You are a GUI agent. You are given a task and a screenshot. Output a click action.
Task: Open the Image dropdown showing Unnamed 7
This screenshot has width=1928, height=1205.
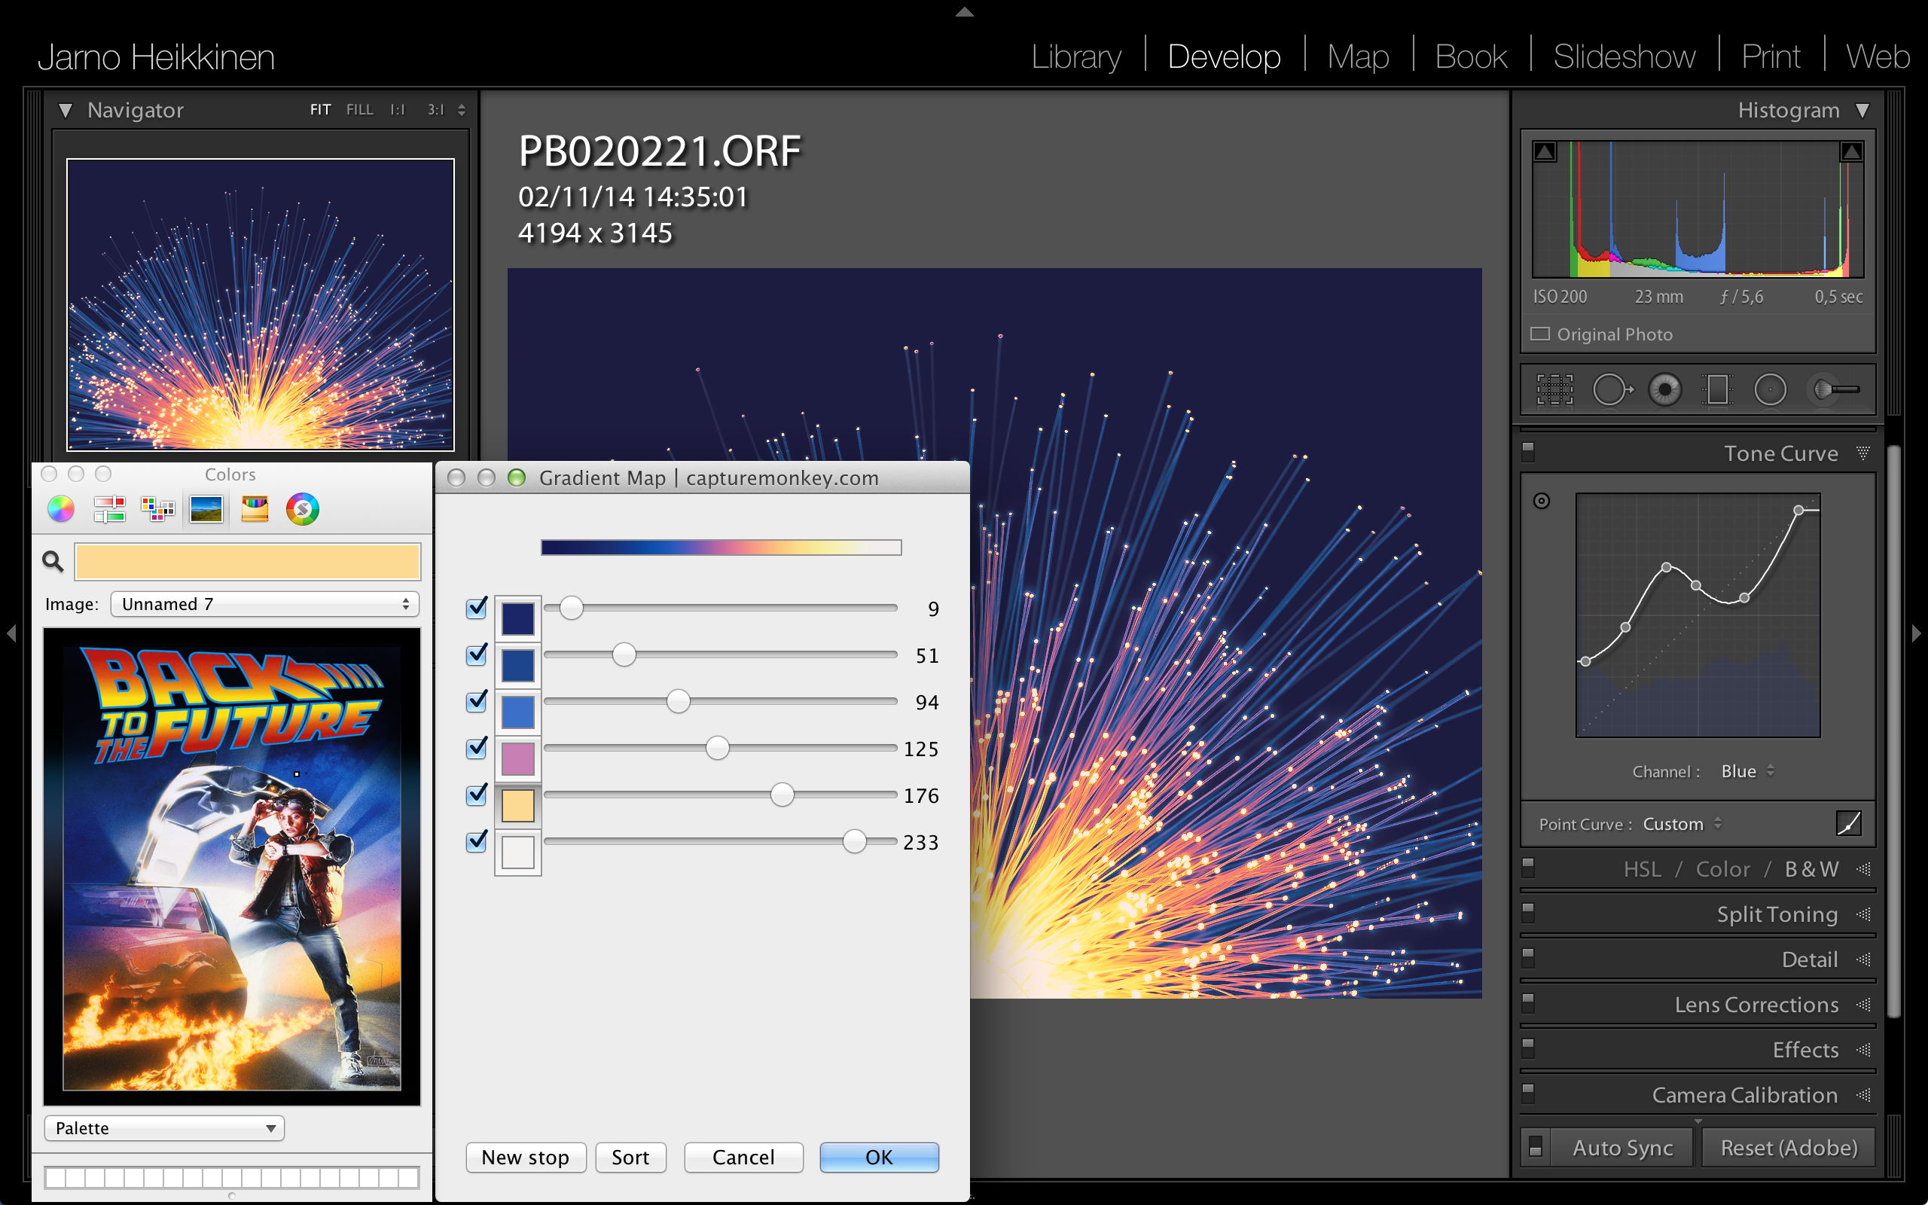point(264,604)
